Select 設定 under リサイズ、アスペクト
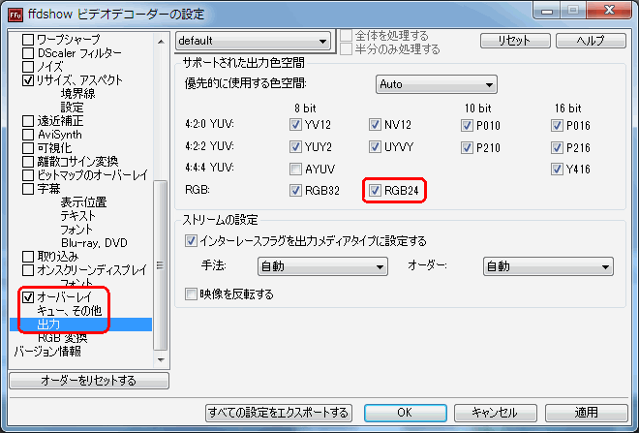The width and height of the screenshot is (639, 433). click(x=73, y=108)
